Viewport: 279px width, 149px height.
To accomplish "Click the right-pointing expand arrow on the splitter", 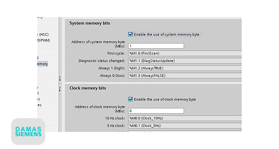I will click(60, 90).
